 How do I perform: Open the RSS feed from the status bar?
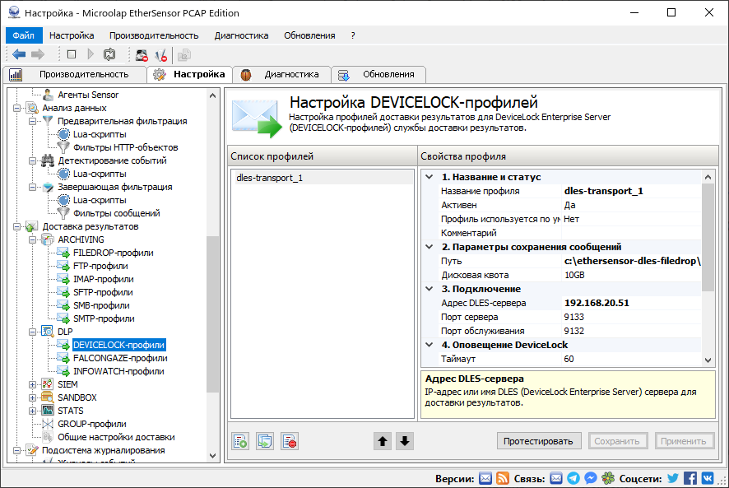(x=501, y=477)
